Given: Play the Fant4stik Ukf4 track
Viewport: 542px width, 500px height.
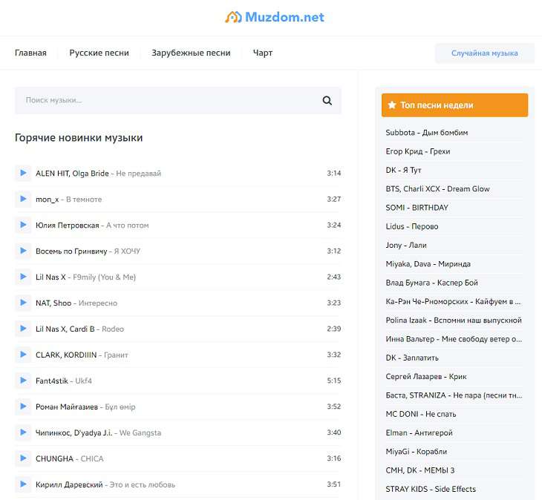Looking at the screenshot, I should 23,381.
